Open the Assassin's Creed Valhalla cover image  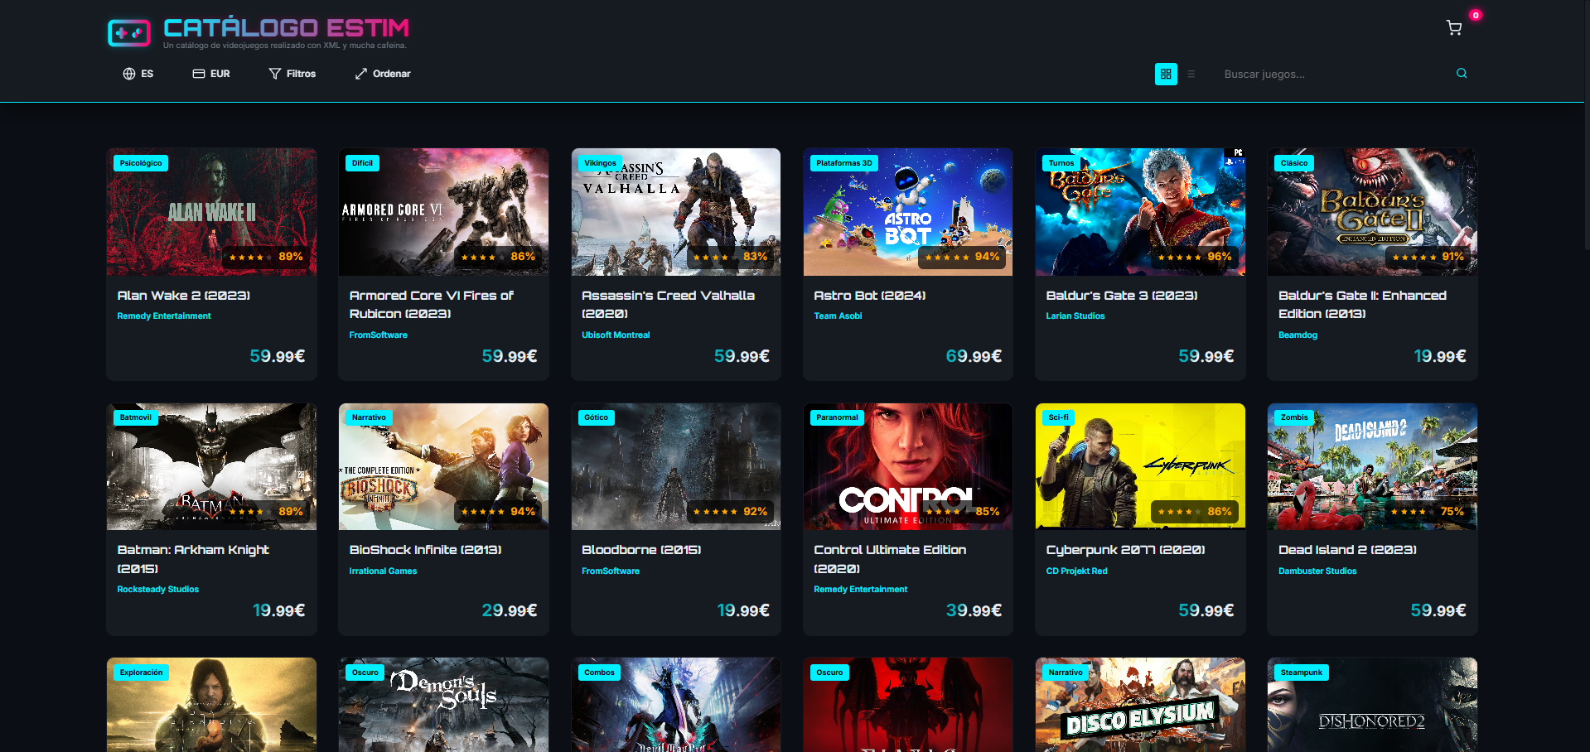[676, 212]
